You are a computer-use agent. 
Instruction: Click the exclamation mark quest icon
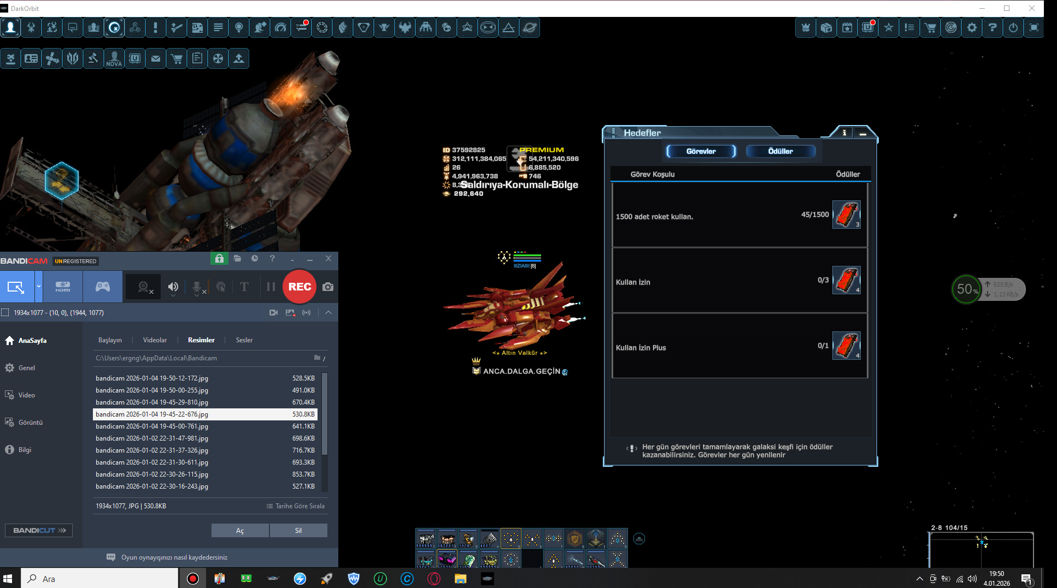point(156,27)
